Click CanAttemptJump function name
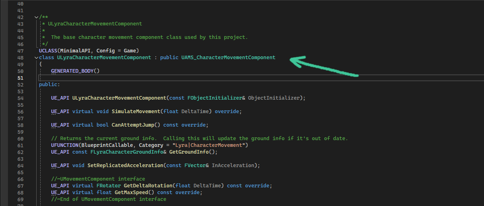This screenshot has height=206, width=484. (x=133, y=125)
